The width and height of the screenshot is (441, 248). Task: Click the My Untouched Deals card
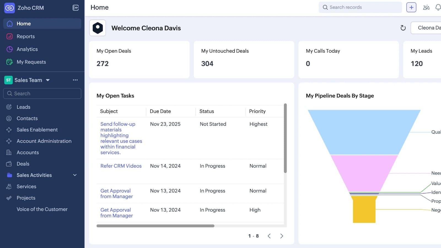pyautogui.click(x=244, y=60)
